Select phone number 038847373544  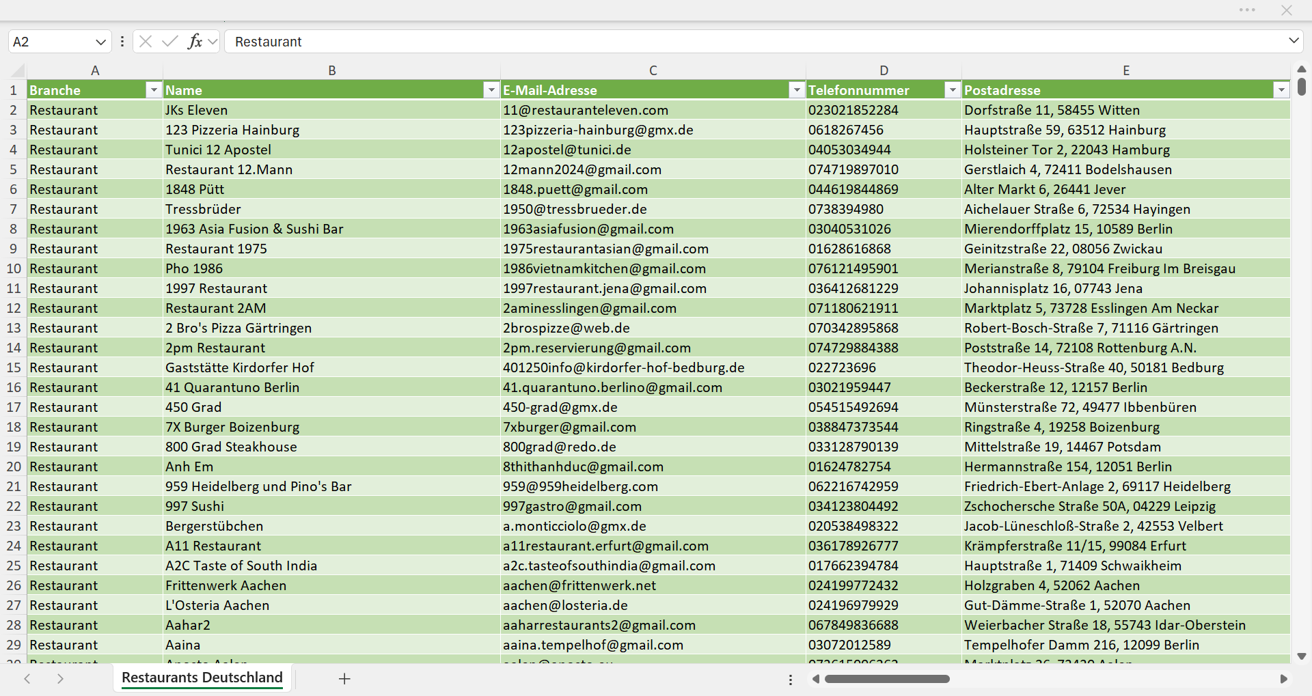(x=884, y=427)
